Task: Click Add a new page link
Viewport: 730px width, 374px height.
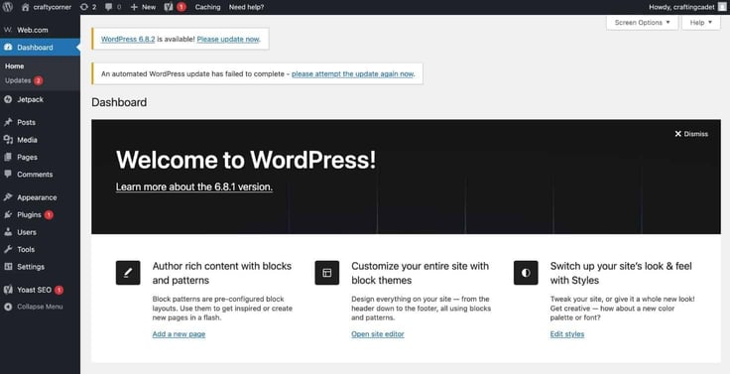Action: pyautogui.click(x=179, y=334)
